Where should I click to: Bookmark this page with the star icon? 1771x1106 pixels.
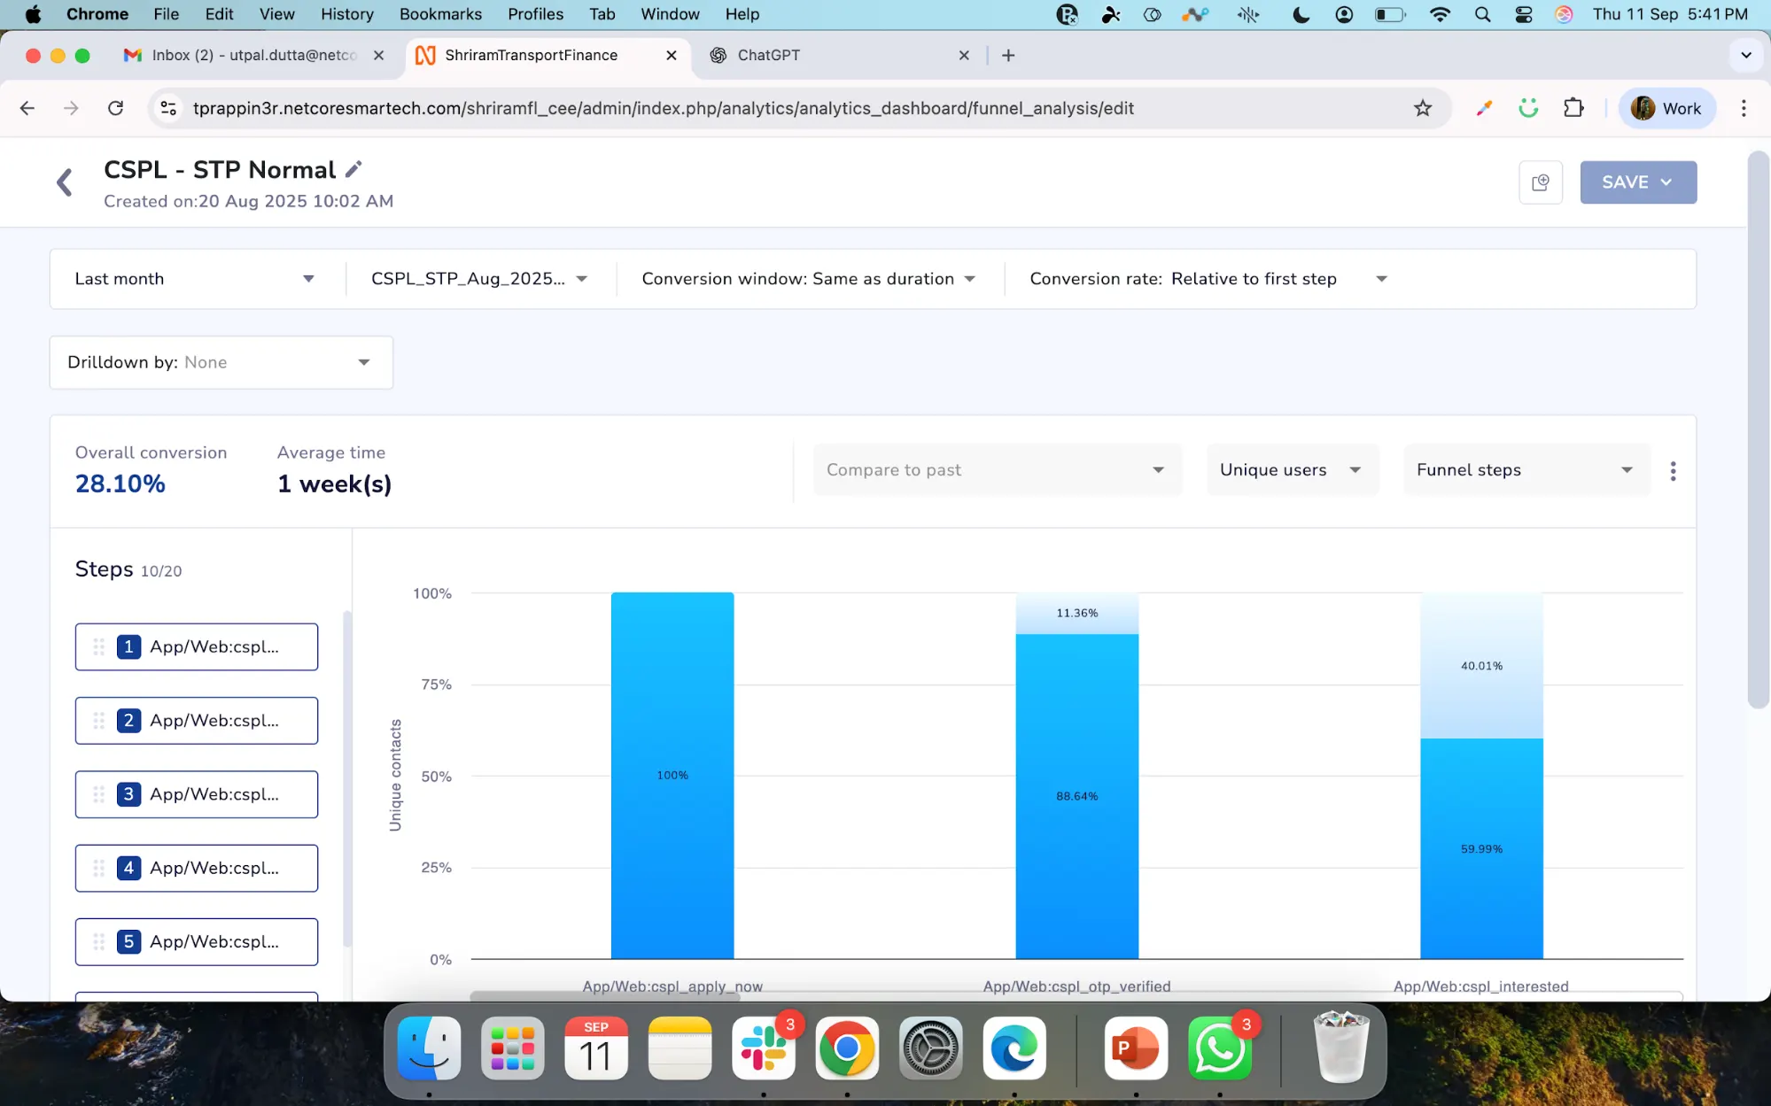pos(1423,108)
